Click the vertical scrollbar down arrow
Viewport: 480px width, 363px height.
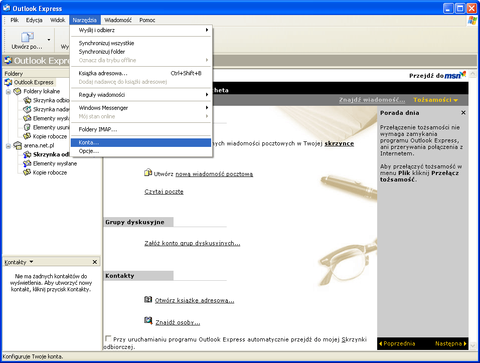(472, 346)
